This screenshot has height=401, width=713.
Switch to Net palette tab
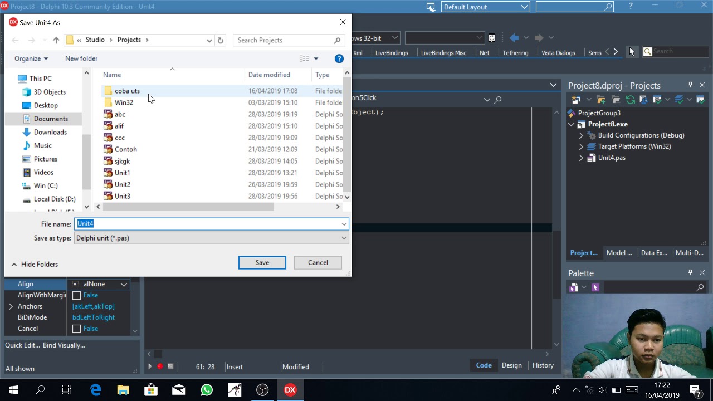pos(485,53)
